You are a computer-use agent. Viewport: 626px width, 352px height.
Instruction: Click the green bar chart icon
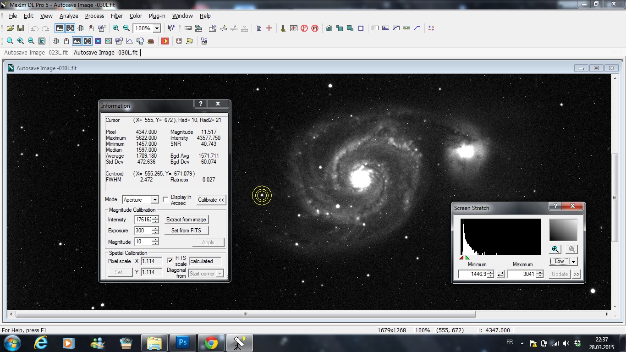tap(329, 28)
